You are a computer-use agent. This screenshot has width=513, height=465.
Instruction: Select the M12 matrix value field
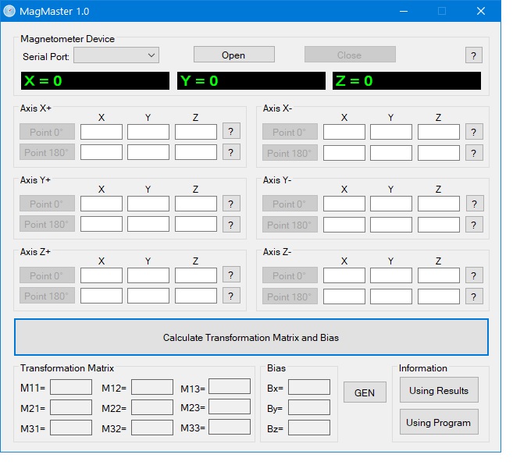(x=152, y=388)
